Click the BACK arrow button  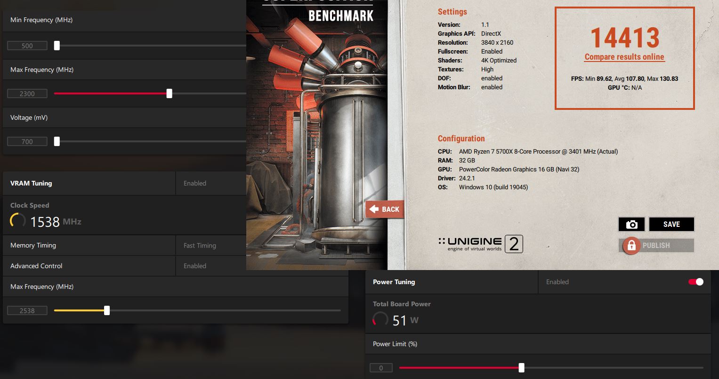[384, 209]
